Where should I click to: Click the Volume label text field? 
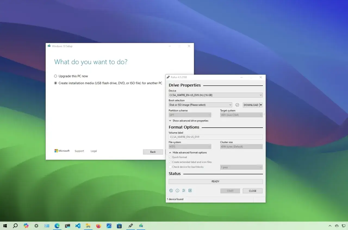tap(215, 137)
